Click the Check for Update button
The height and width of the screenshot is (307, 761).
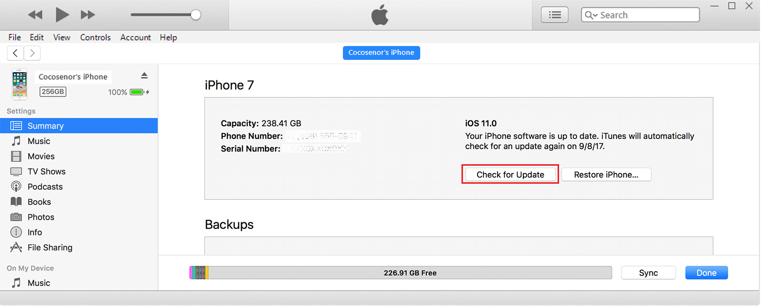510,174
